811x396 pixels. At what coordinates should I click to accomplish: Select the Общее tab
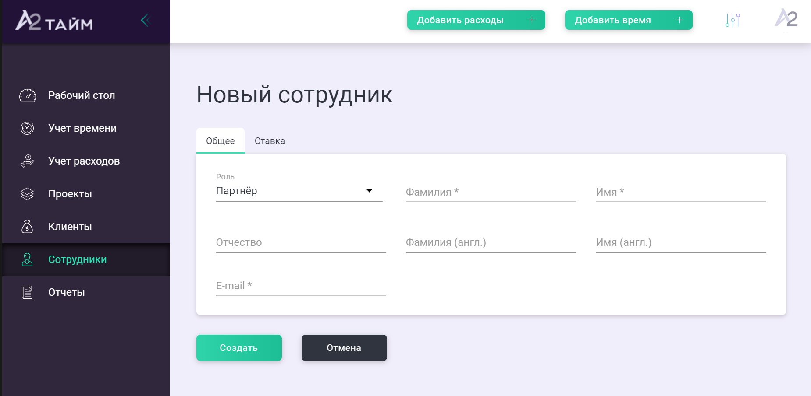221,140
